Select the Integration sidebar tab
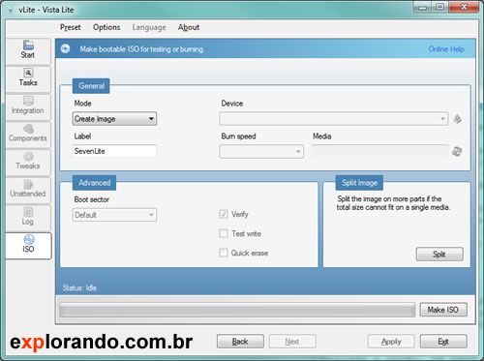This screenshot has height=361, width=484. [x=28, y=106]
